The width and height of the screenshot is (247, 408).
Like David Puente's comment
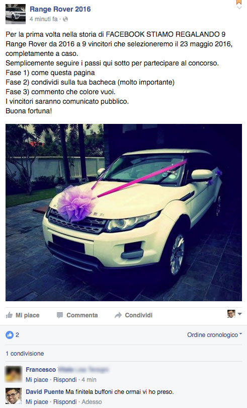[37, 402]
